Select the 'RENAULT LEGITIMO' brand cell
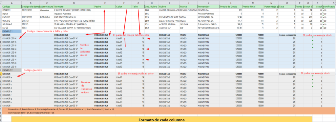 pyautogui.click(x=188, y=10)
